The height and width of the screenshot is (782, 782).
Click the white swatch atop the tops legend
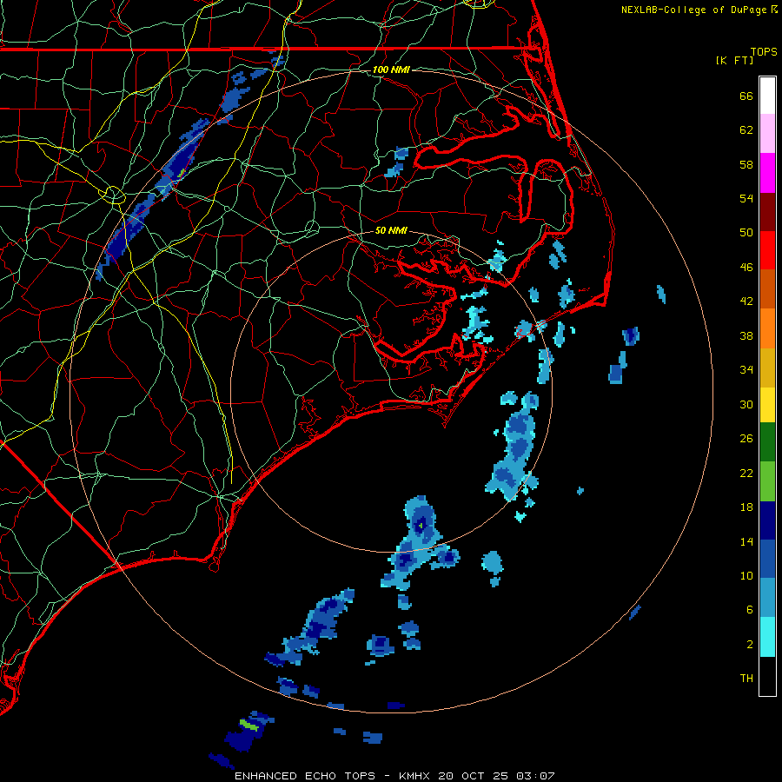click(767, 96)
